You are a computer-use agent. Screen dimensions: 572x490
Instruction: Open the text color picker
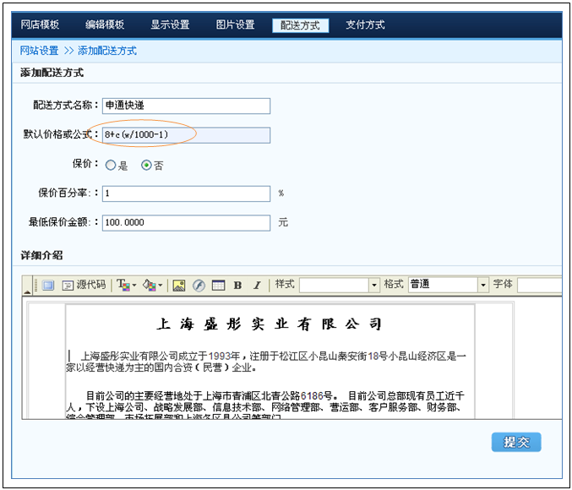127,285
